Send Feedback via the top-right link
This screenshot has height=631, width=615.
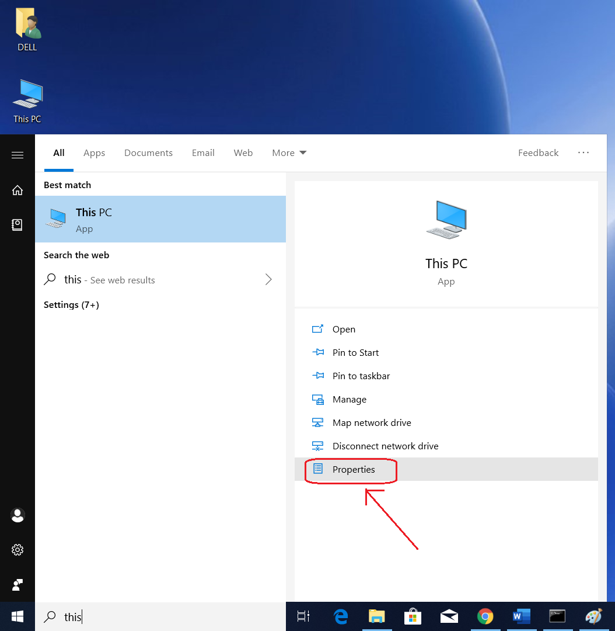tap(537, 152)
